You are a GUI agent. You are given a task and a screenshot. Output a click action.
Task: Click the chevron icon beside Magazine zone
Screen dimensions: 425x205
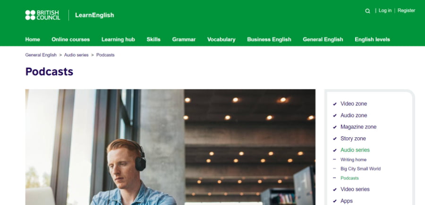tap(334, 127)
